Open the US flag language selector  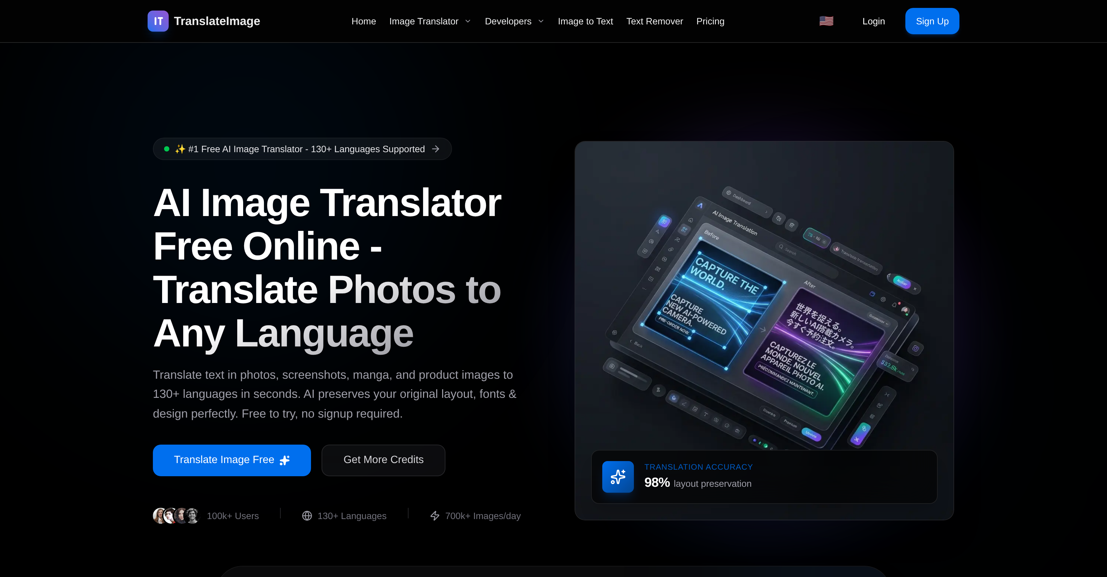click(826, 21)
